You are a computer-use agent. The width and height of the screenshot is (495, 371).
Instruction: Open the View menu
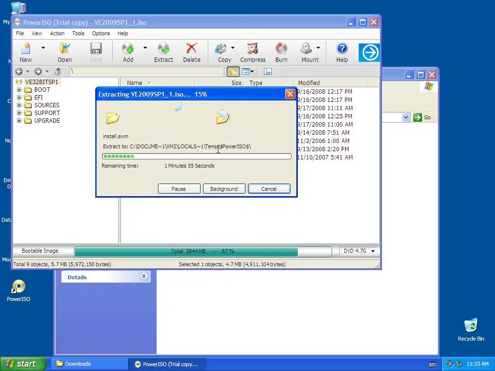[37, 33]
